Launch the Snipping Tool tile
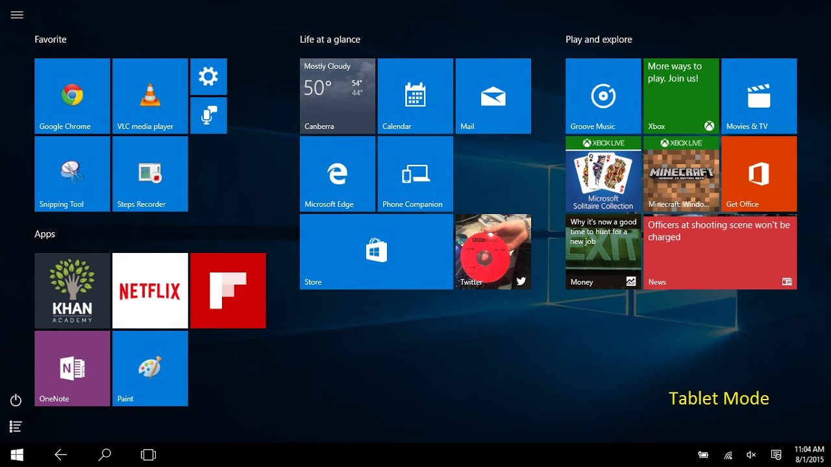This screenshot has height=467, width=831. (72, 174)
